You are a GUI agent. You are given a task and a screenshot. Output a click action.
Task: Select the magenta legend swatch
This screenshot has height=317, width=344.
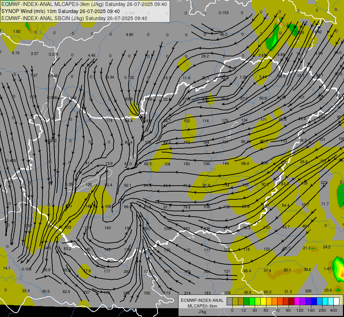[297, 302]
